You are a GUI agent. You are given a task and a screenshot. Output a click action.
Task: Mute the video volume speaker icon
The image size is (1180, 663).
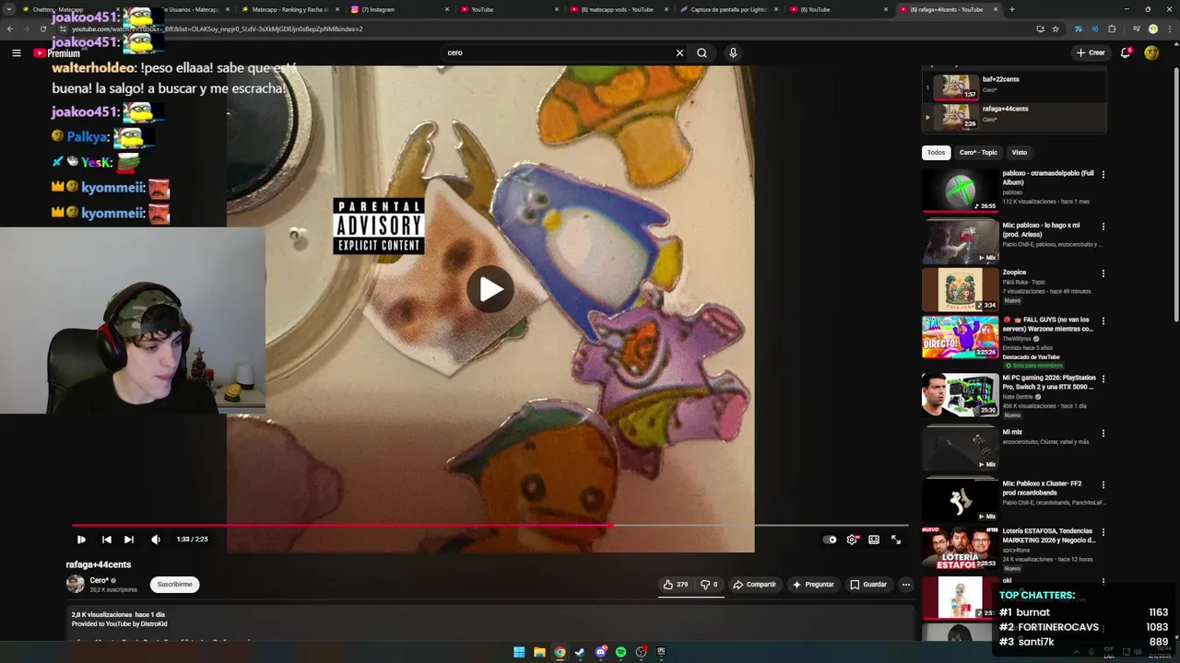point(156,540)
